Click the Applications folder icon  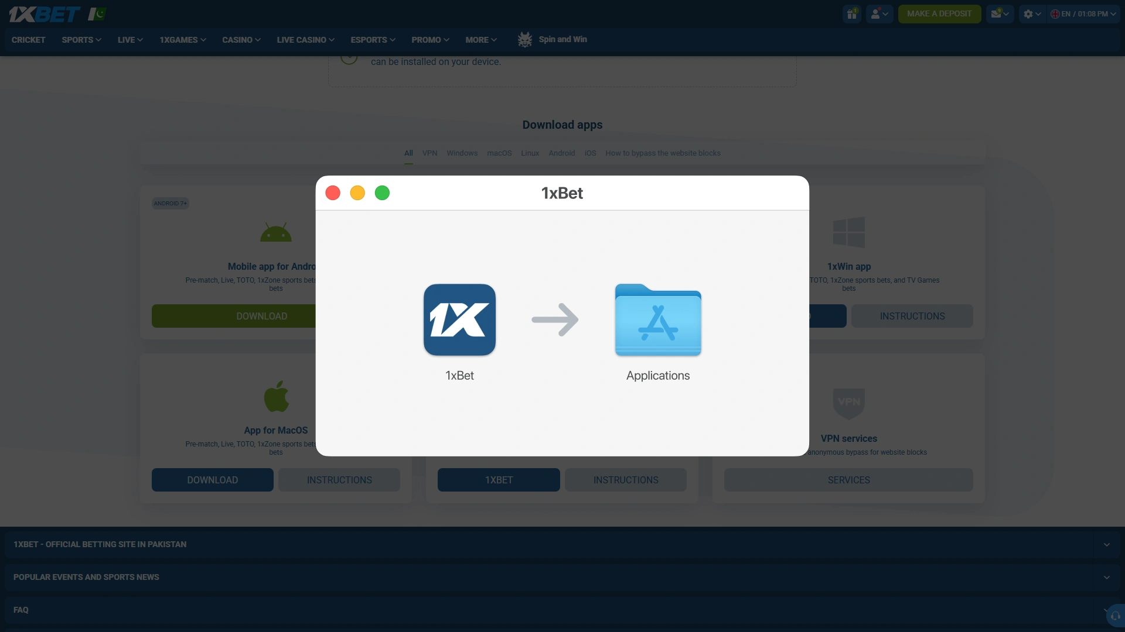[658, 320]
